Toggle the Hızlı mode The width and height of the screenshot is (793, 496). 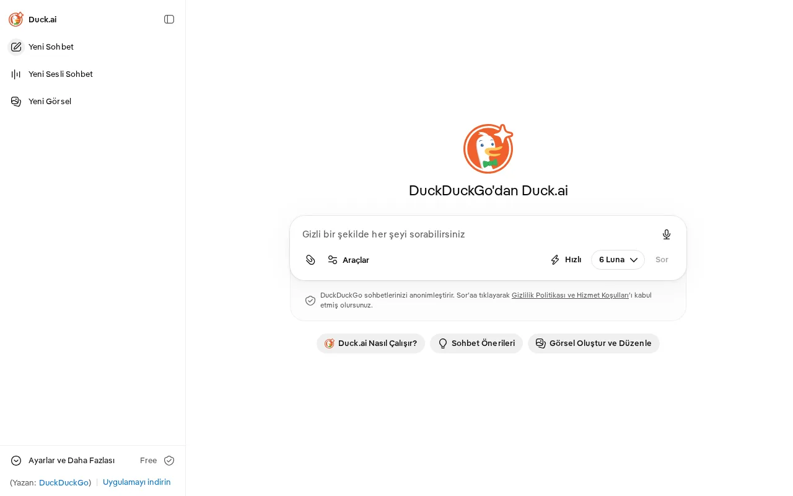pyautogui.click(x=566, y=260)
